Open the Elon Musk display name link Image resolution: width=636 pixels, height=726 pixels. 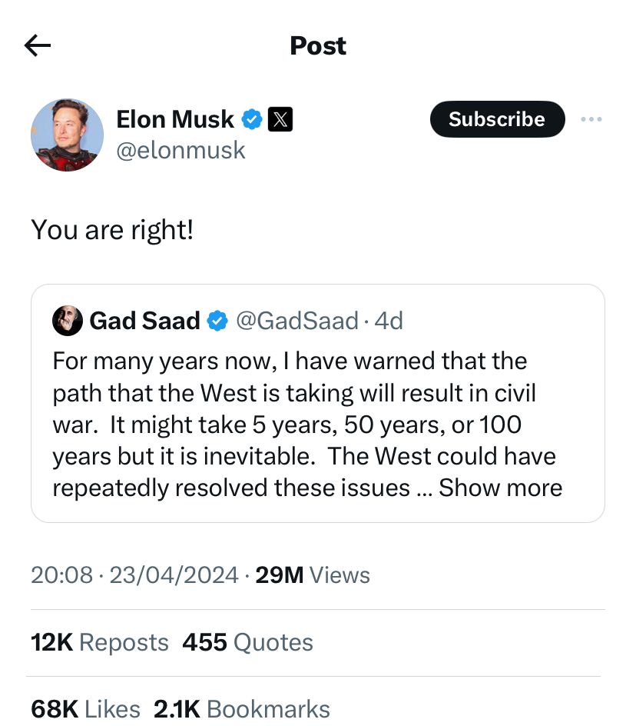click(175, 119)
